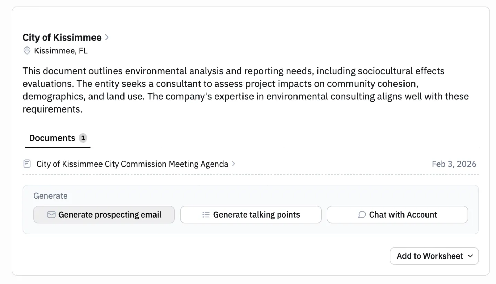496x284 pixels.
Task: Click the Generate section label
Action: click(51, 196)
